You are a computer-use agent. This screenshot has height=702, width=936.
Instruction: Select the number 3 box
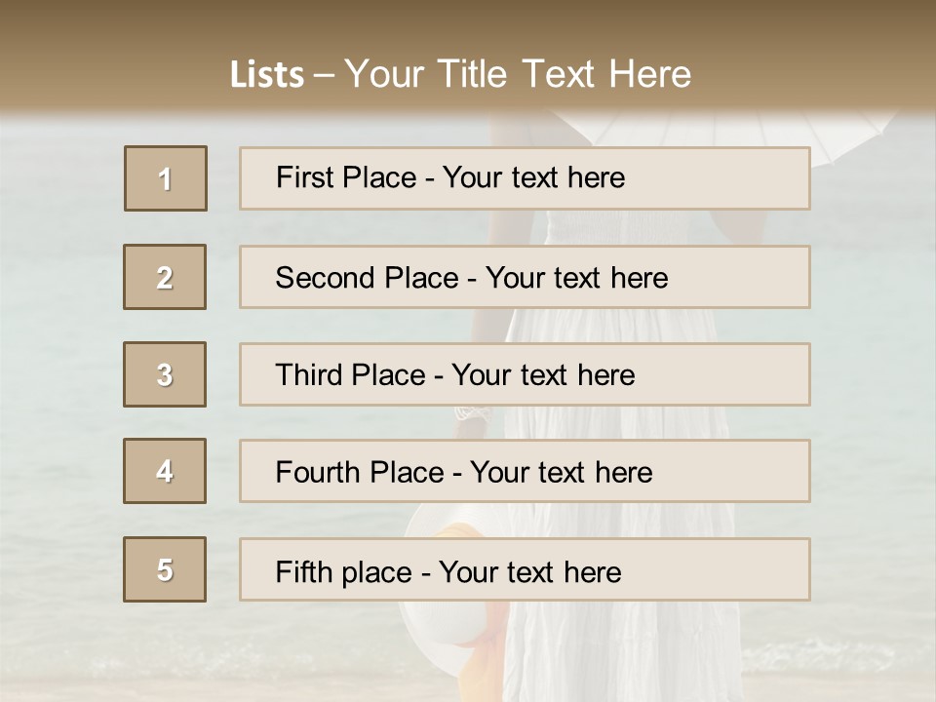point(165,374)
